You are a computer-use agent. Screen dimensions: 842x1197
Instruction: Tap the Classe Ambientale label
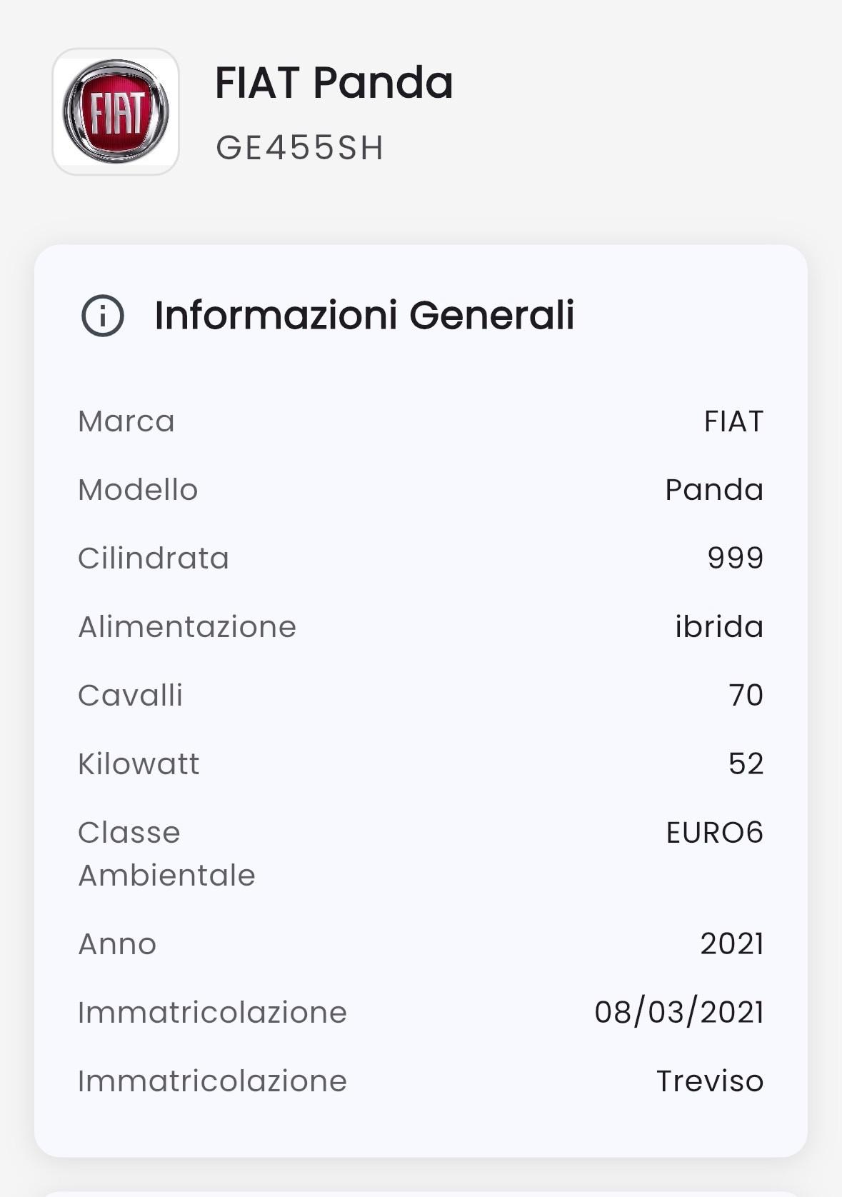point(166,853)
